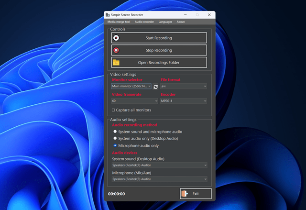This screenshot has width=306, height=210.
Task: Select System sound and microphone audio option
Action: pyautogui.click(x=115, y=132)
